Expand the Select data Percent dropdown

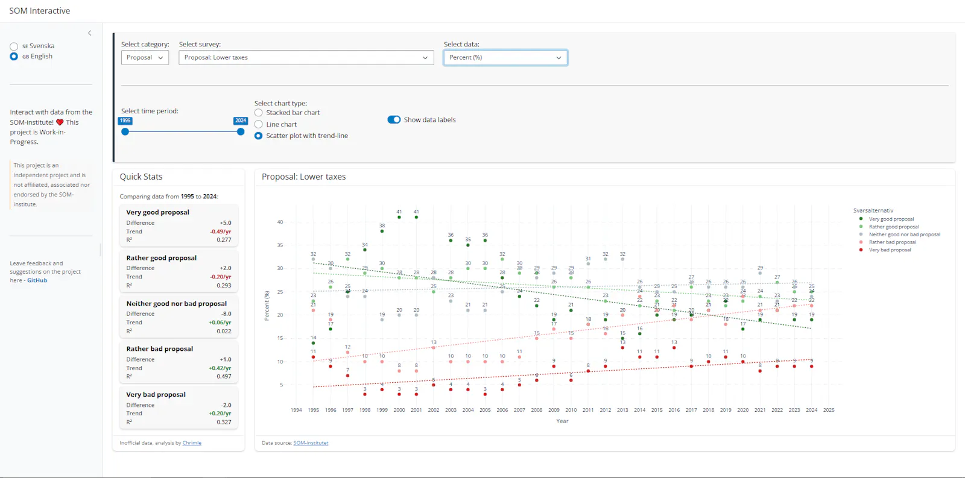(x=505, y=57)
